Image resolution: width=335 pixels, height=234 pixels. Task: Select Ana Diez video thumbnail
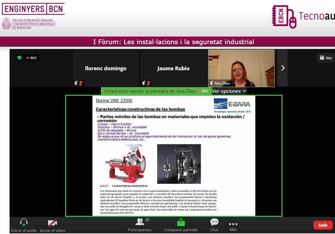point(241,68)
